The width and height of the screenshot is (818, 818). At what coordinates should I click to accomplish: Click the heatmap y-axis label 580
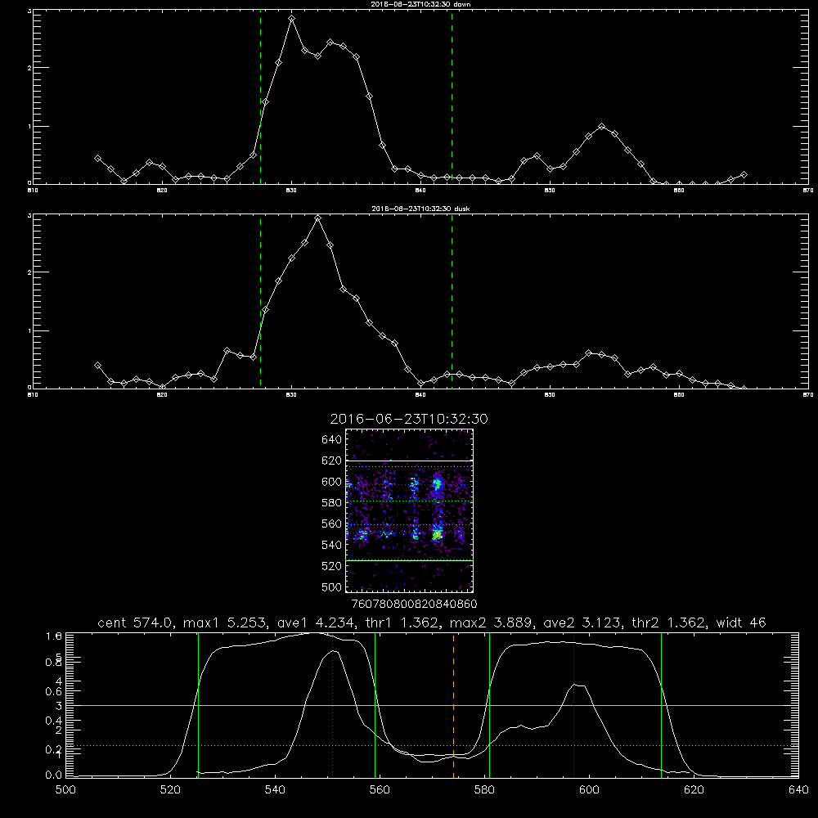pyautogui.click(x=332, y=503)
